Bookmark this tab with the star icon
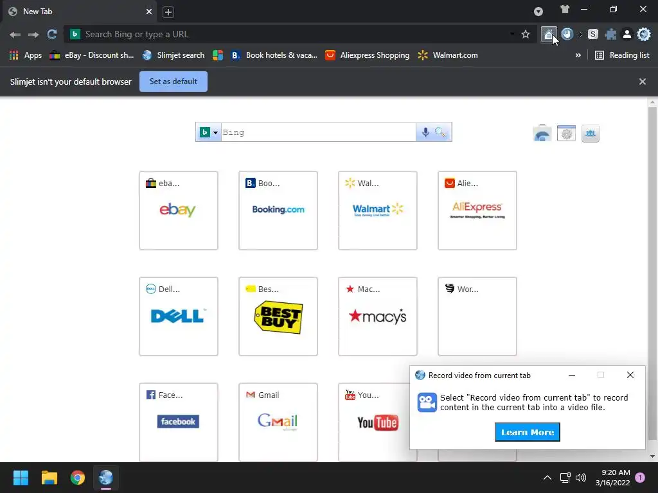 coord(526,35)
